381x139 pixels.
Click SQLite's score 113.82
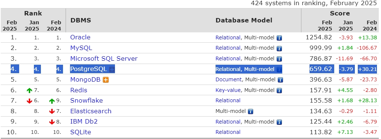[x=321, y=132]
